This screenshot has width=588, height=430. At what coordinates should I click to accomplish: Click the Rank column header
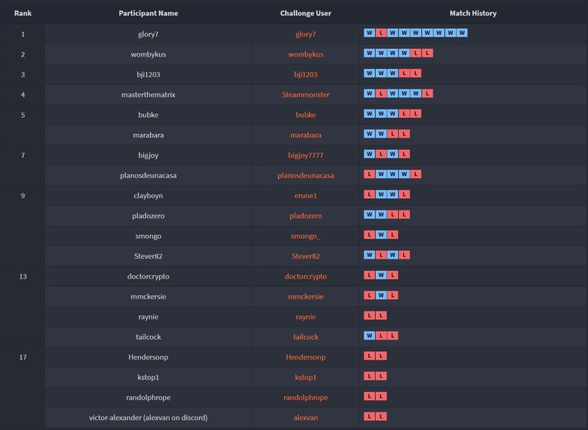pyautogui.click(x=22, y=13)
